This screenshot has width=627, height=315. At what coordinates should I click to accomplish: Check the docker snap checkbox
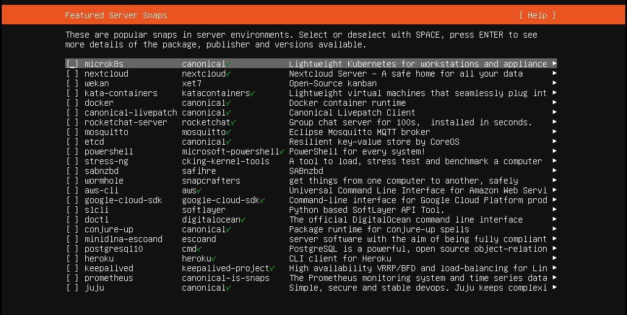click(72, 103)
